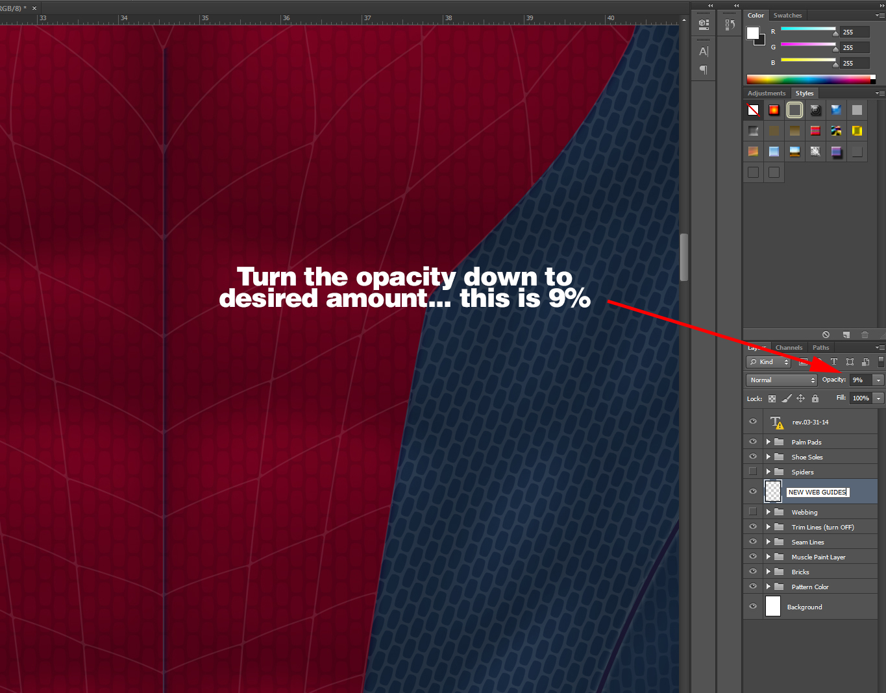The height and width of the screenshot is (693, 886).
Task: Expand the Pattern Color group
Action: tap(769, 587)
